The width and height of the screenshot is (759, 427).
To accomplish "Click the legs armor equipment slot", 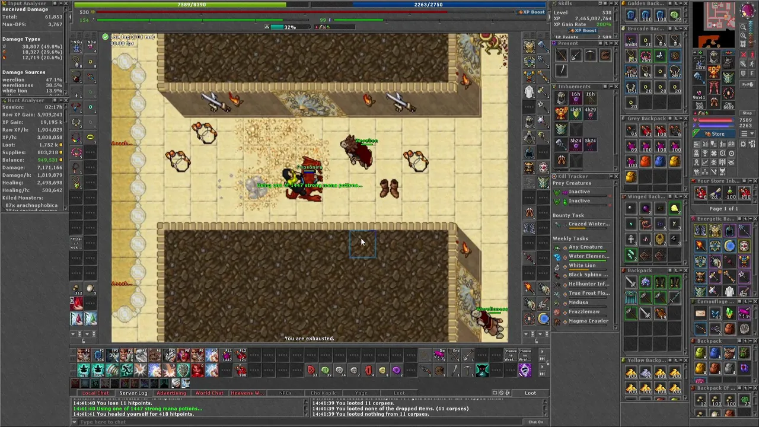I will point(714,87).
